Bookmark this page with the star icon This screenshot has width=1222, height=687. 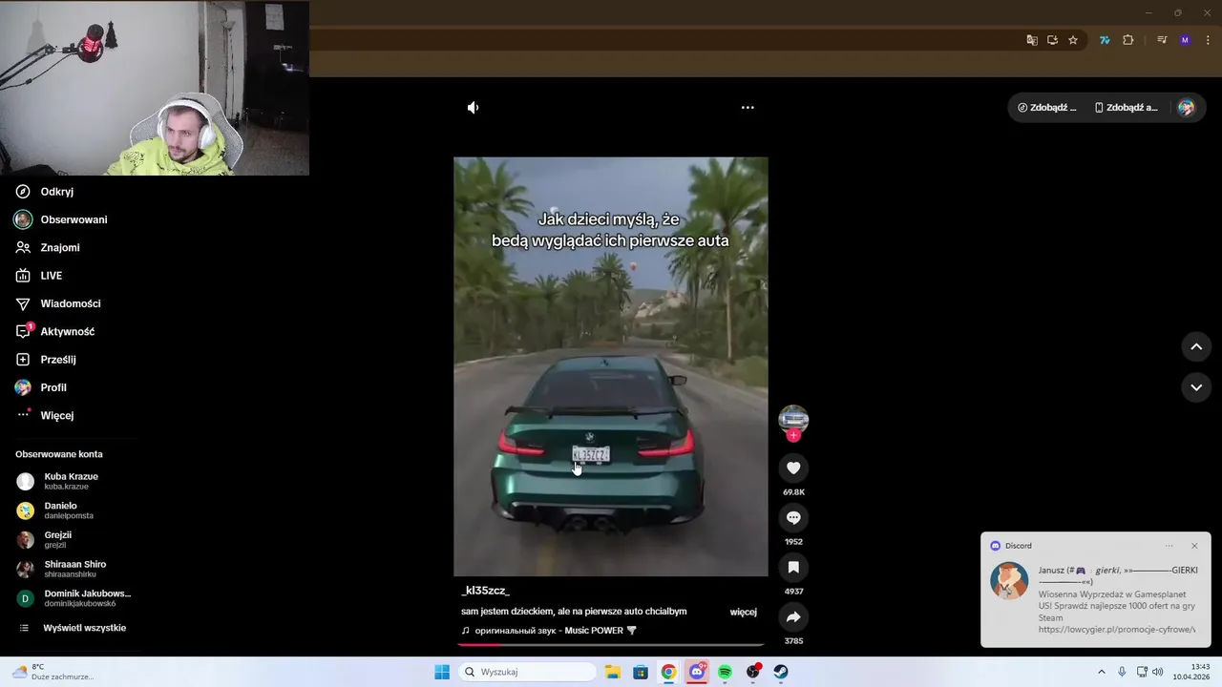click(x=1073, y=40)
